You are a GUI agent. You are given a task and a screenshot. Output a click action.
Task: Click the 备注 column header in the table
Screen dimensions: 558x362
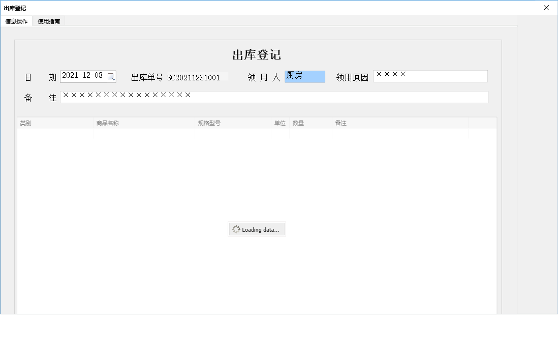click(340, 123)
